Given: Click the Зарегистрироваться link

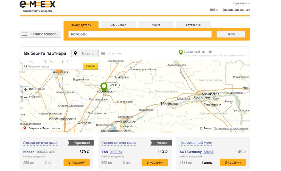Looking at the screenshot, I should pos(236,10).
